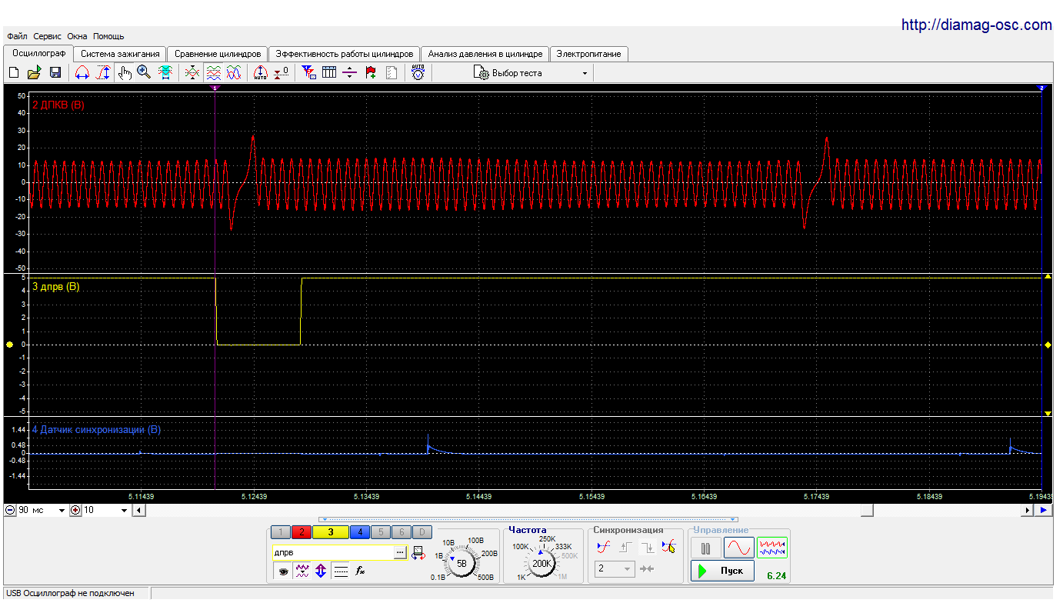1063x603 pixels.
Task: Click the pause button in Управление
Action: pyautogui.click(x=706, y=548)
